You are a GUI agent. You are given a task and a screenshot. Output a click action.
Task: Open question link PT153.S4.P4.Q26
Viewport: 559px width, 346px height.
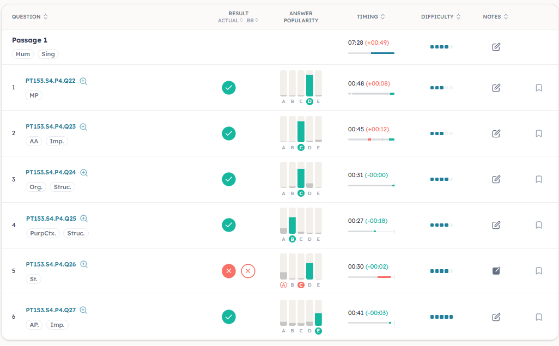coord(51,264)
